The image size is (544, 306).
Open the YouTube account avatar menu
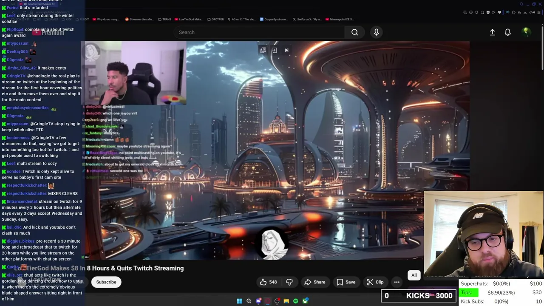526,32
